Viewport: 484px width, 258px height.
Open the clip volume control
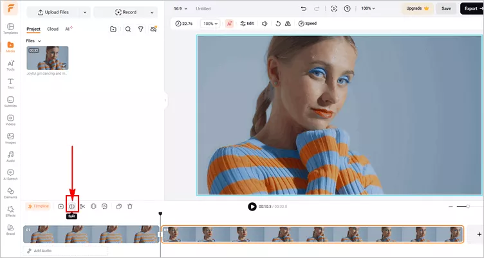tap(265, 23)
